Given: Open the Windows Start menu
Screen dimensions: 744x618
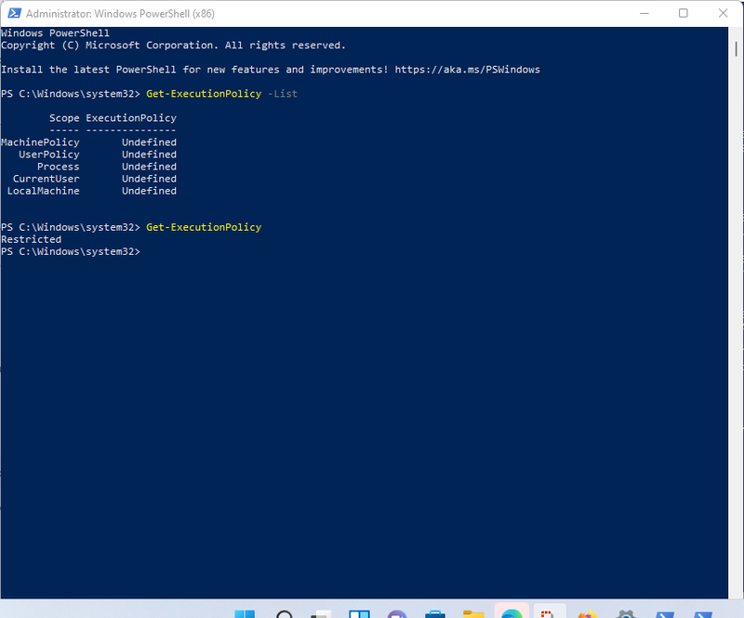Looking at the screenshot, I should coord(245,613).
